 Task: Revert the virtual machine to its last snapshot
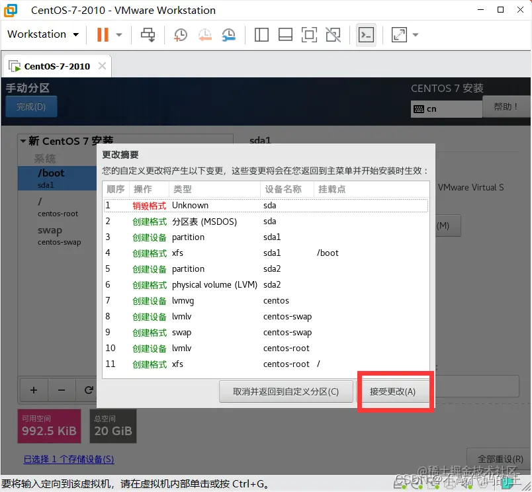point(205,34)
